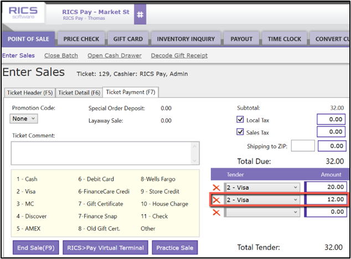Toggle the Local Tax checkbox
The width and height of the screenshot is (351, 259).
point(240,119)
